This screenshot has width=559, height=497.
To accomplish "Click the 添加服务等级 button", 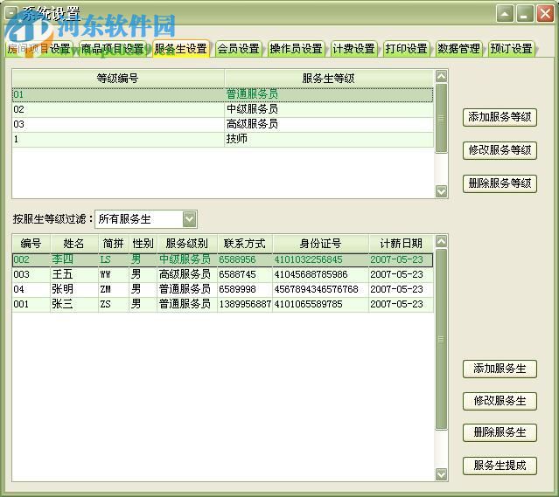I will [x=500, y=117].
